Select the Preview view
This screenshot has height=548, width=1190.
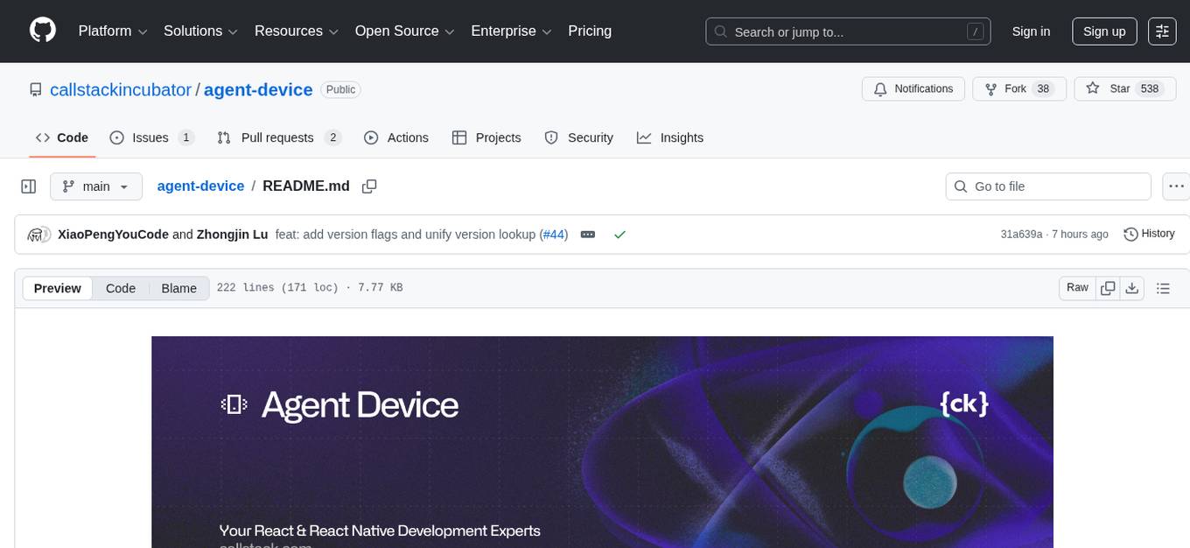58,288
